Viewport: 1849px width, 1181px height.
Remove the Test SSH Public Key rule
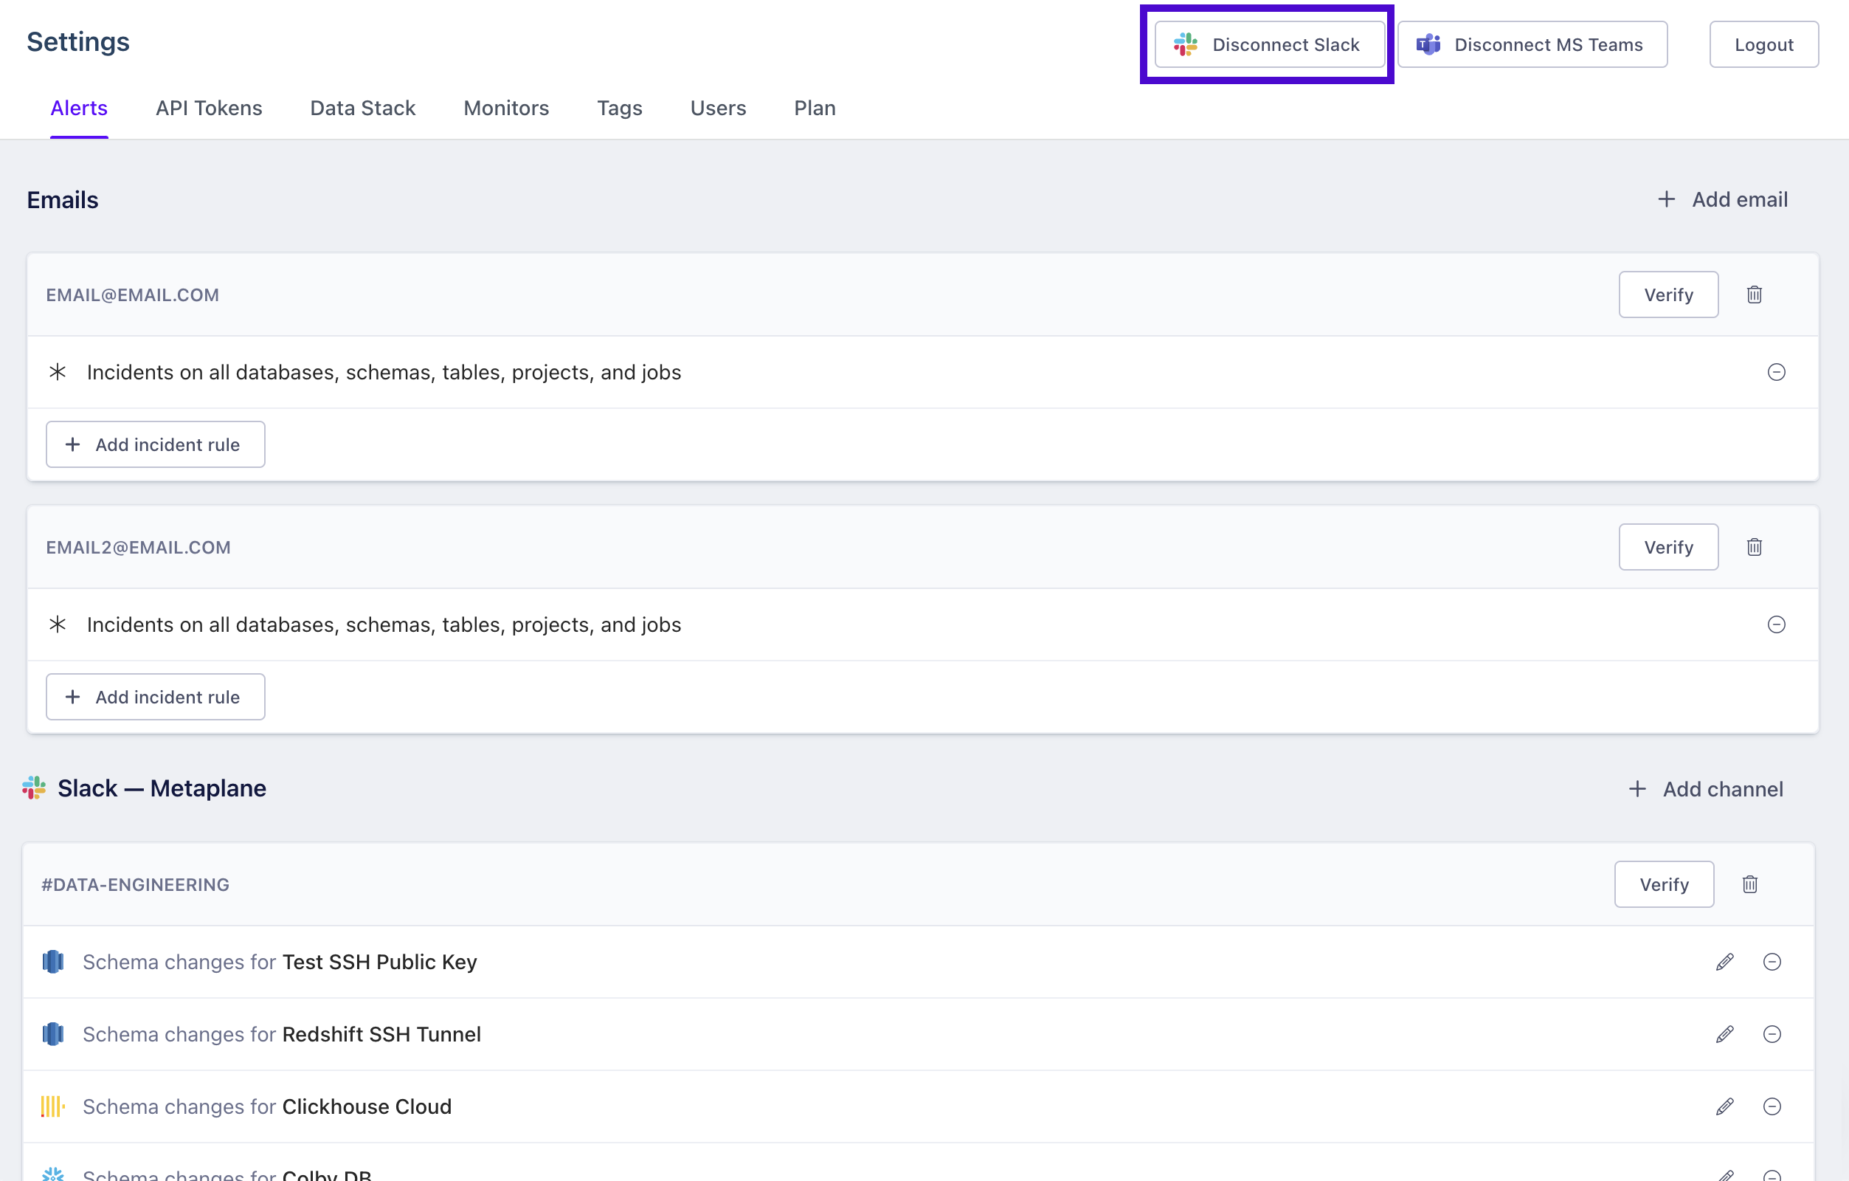pyautogui.click(x=1772, y=962)
